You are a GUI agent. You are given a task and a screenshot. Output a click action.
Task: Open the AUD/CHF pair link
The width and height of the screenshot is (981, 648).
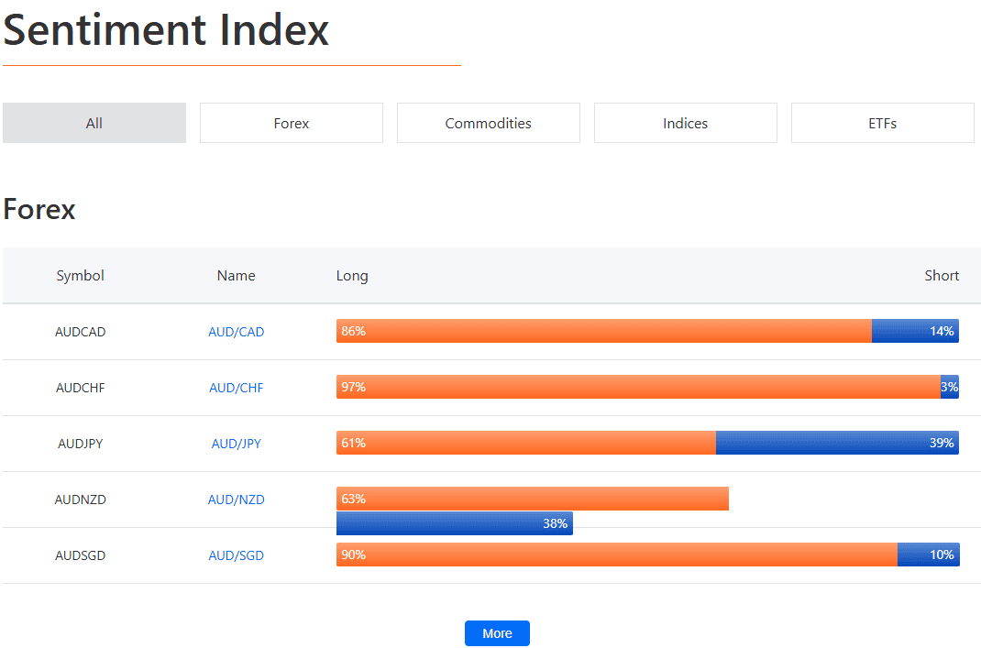click(236, 387)
